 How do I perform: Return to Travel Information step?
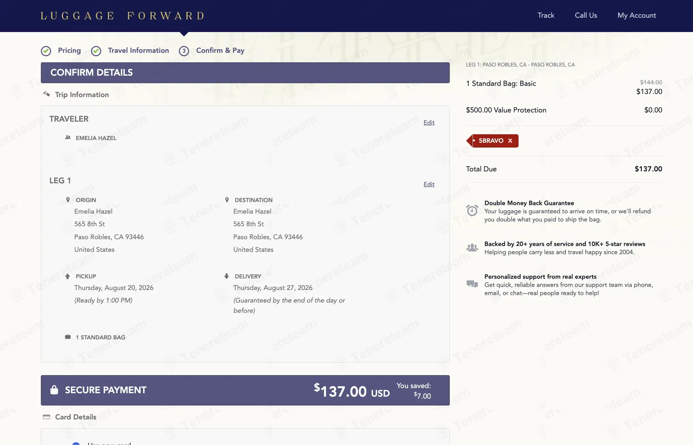click(138, 50)
